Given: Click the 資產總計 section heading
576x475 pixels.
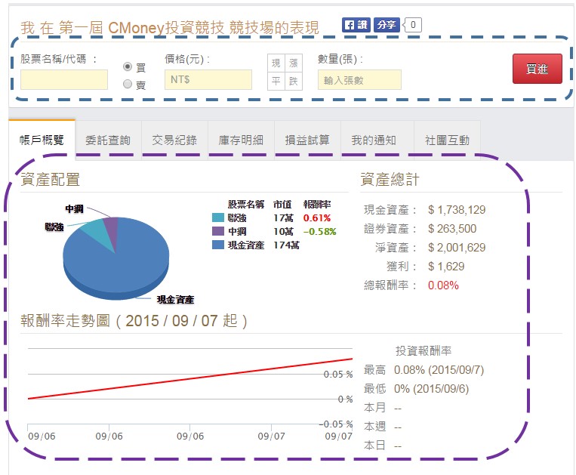Looking at the screenshot, I should (390, 179).
